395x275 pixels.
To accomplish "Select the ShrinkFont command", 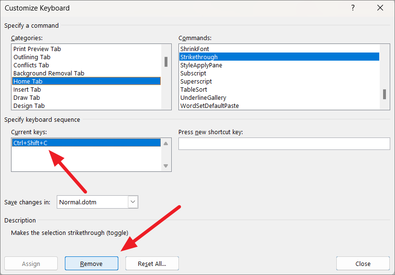I will tap(195, 49).
